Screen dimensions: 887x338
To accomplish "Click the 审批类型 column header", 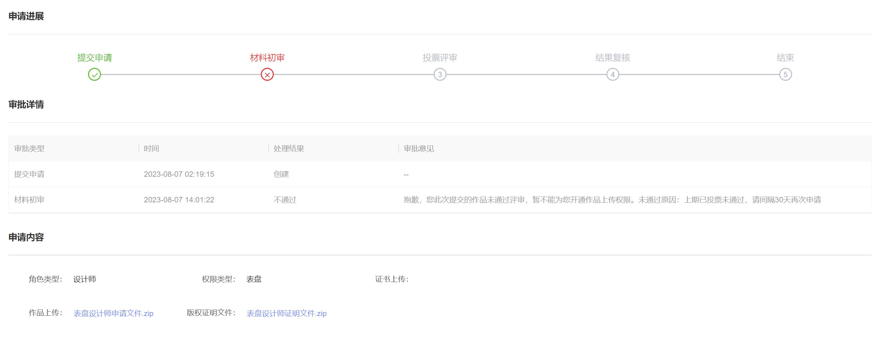I will pos(29,148).
